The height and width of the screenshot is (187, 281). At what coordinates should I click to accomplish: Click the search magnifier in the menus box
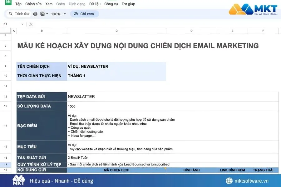click(x=11, y=14)
